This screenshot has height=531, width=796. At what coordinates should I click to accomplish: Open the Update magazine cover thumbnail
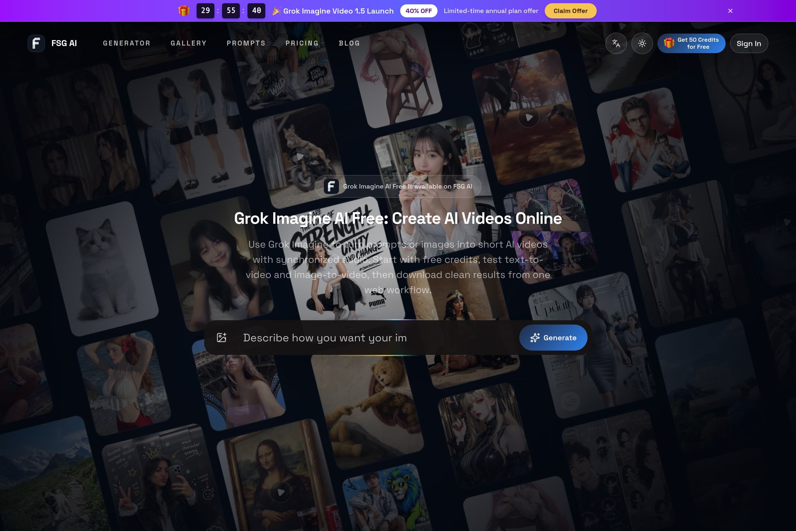(x=592, y=345)
